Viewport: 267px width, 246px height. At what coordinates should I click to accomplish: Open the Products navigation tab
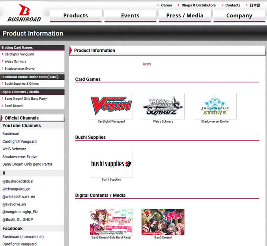[75, 16]
